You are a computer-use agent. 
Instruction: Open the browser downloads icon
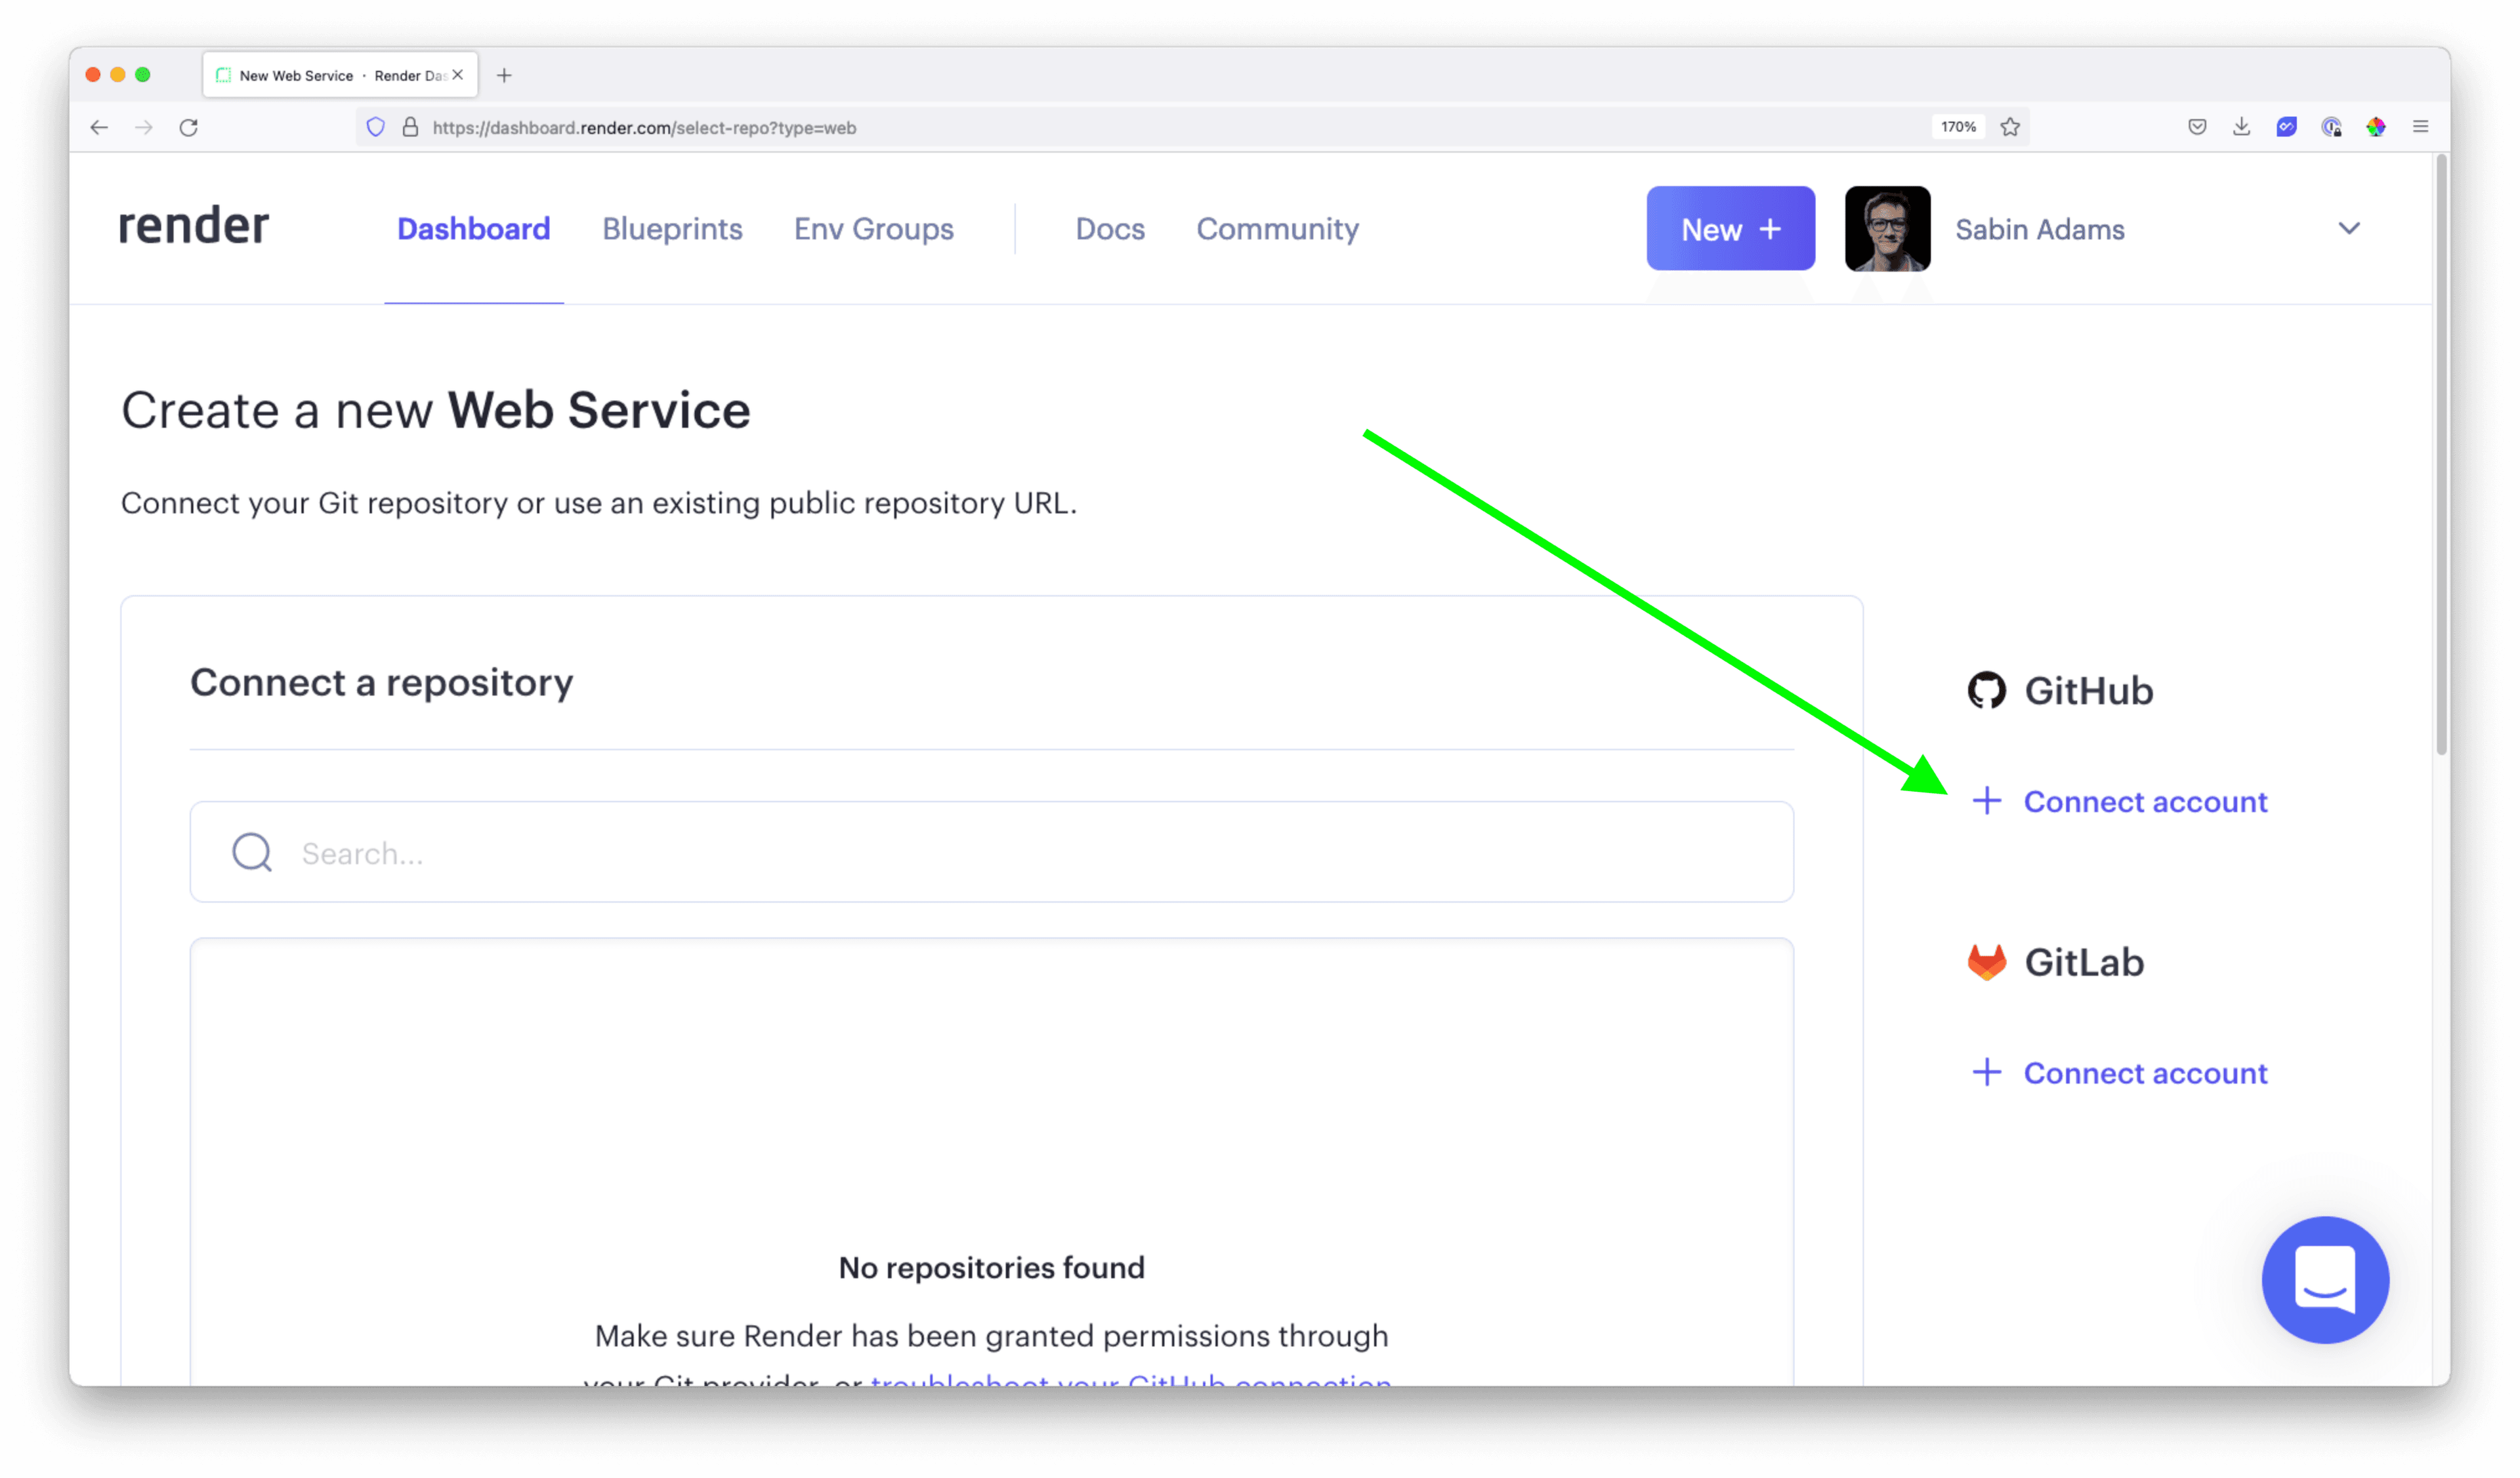pyautogui.click(x=2241, y=127)
